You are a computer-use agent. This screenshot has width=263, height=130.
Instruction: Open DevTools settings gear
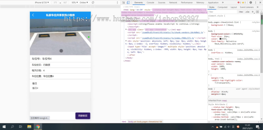click(251, 3)
